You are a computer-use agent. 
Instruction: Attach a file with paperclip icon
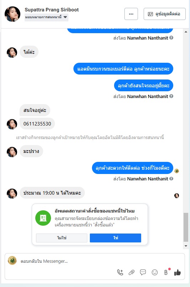132,272
